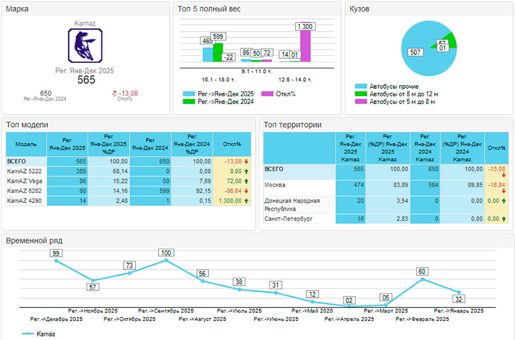Screen dimensions: 515x340
Task: Click green up arrow in KamAZ Vega row
Action: (x=247, y=181)
